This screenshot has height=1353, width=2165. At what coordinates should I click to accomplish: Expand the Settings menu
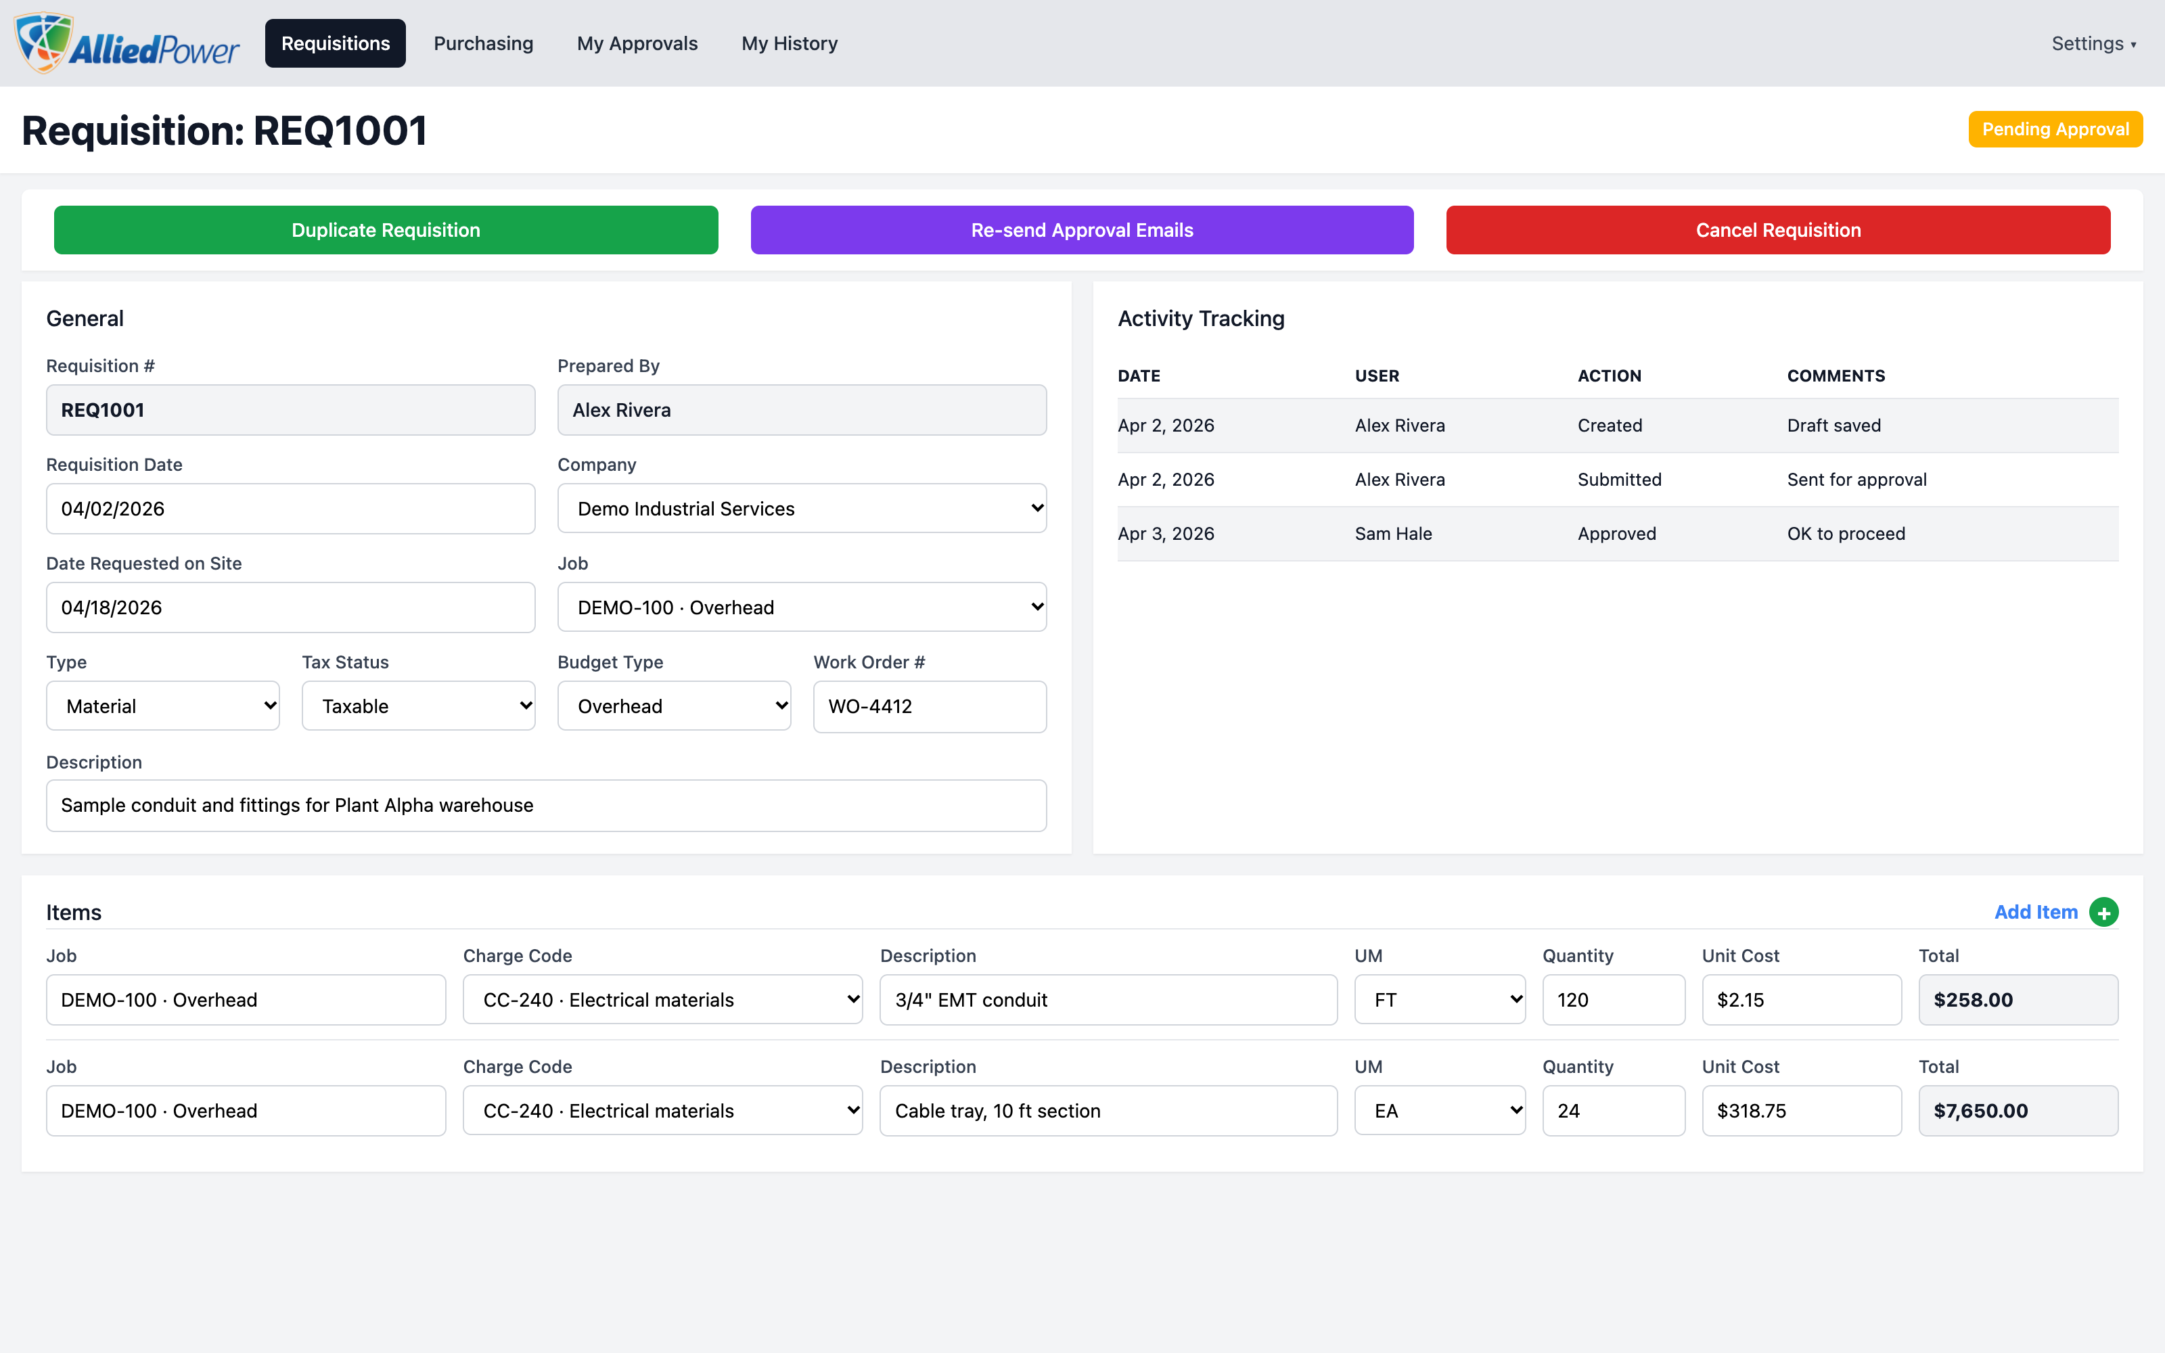[x=2093, y=43]
